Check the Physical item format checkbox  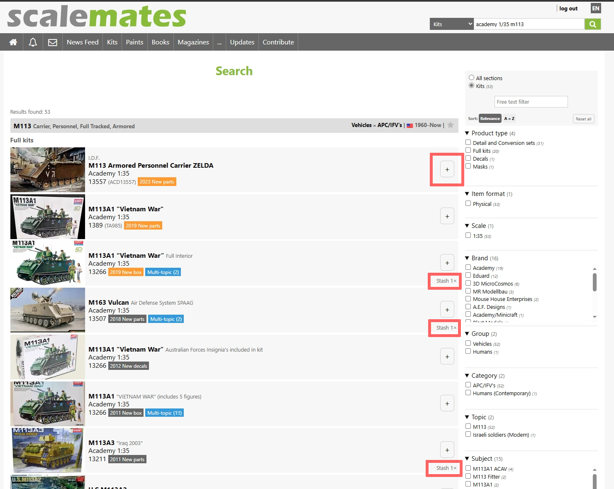pos(468,203)
